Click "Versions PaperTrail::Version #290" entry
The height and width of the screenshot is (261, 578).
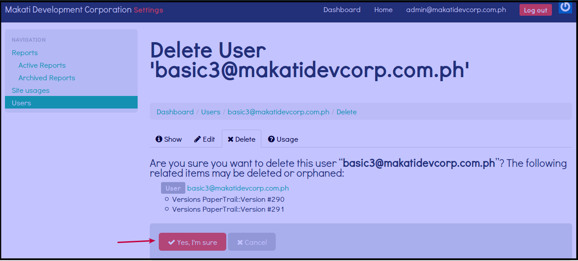[x=228, y=200]
